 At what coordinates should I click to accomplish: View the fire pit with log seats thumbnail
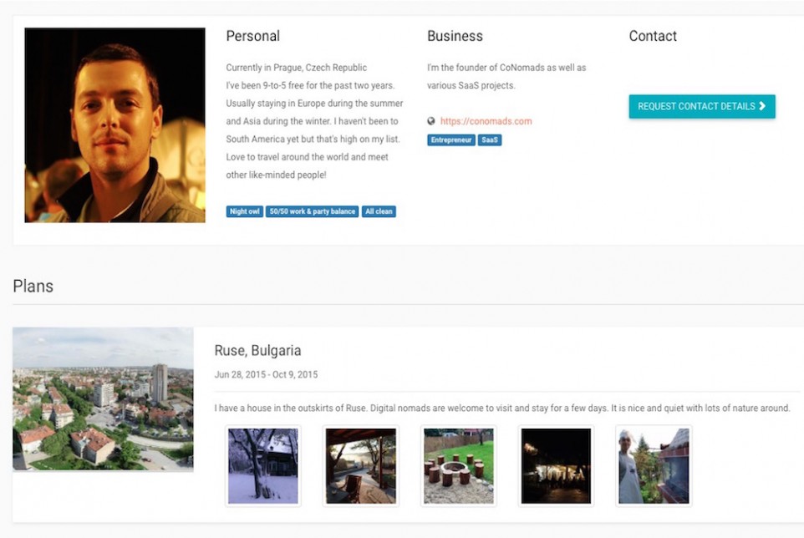pyautogui.click(x=459, y=465)
